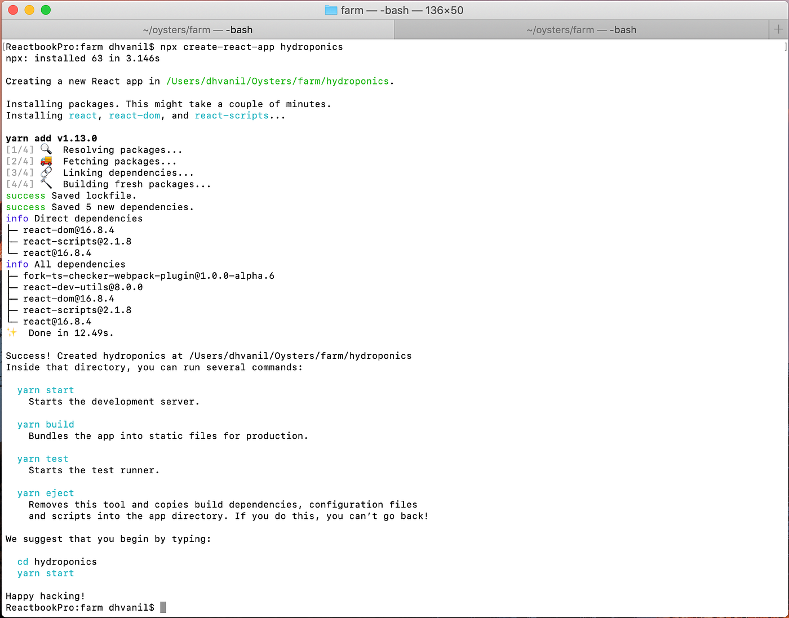Click 'success Saved lockfile.' line

coord(71,195)
